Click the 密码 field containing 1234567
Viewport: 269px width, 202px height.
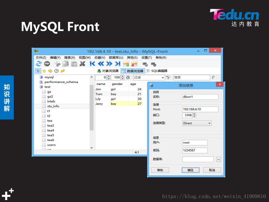pos(195,150)
